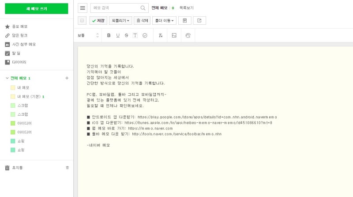
Task: Open the color palette icon
Action: point(188,35)
